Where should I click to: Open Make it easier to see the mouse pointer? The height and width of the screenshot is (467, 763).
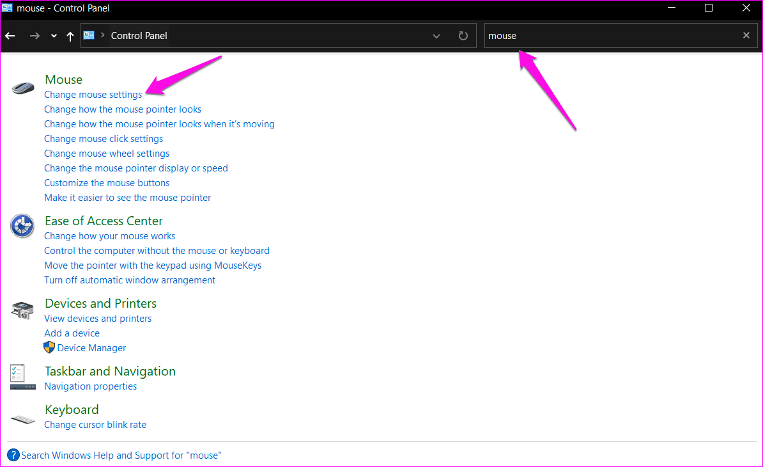(x=128, y=198)
